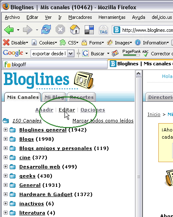Expand the inactivos folder

5,203
